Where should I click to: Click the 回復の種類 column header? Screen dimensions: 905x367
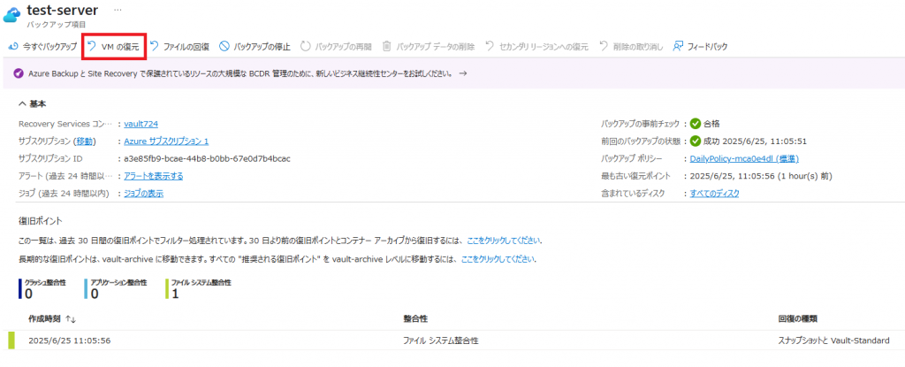click(798, 319)
